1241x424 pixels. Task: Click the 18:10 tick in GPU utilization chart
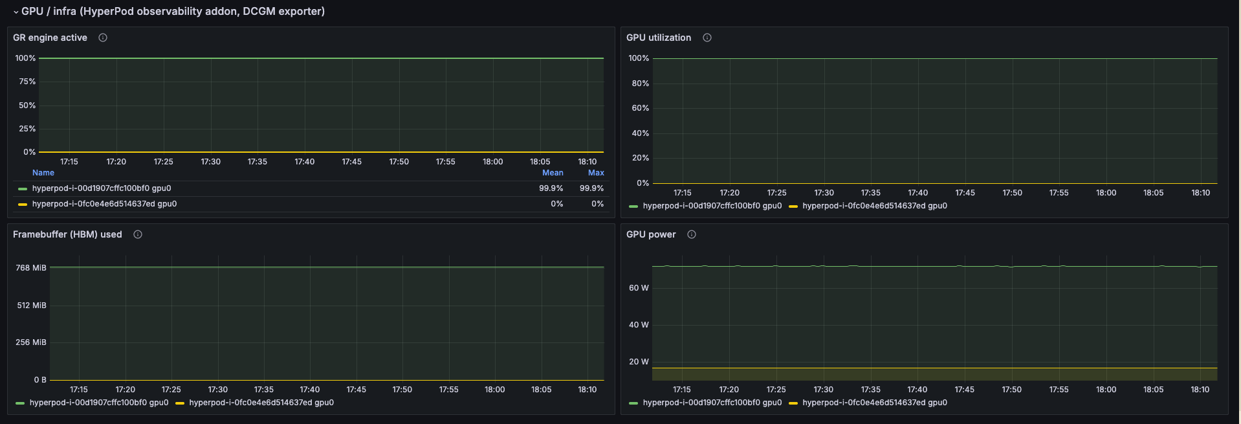[1200, 193]
